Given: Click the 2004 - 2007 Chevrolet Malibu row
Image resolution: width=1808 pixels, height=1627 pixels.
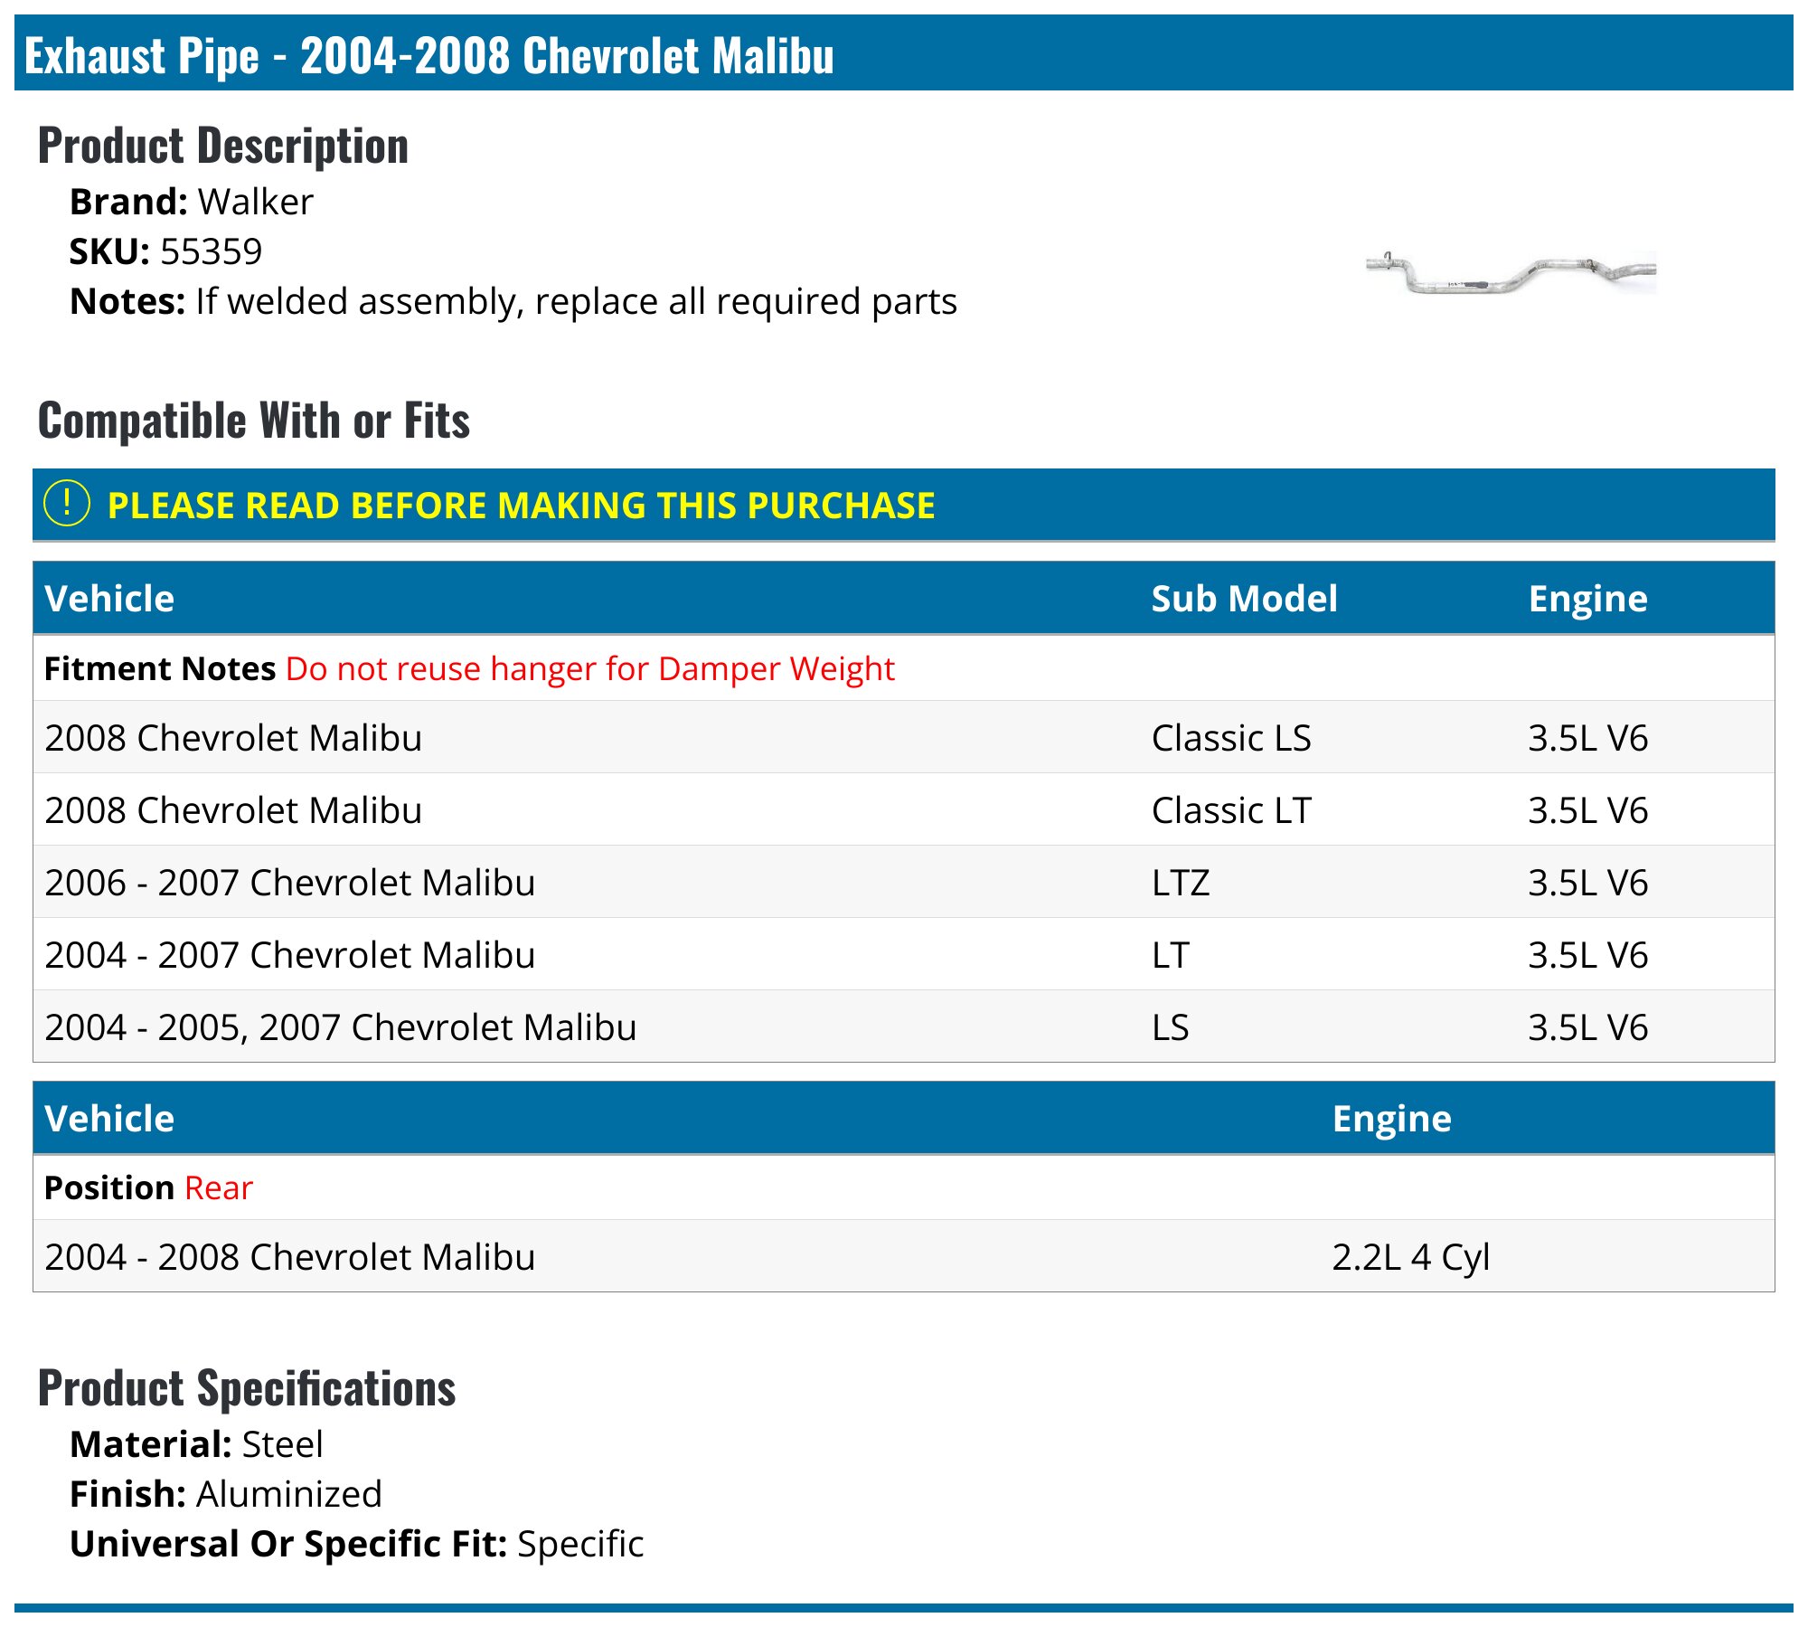Looking at the screenshot, I should [904, 954].
